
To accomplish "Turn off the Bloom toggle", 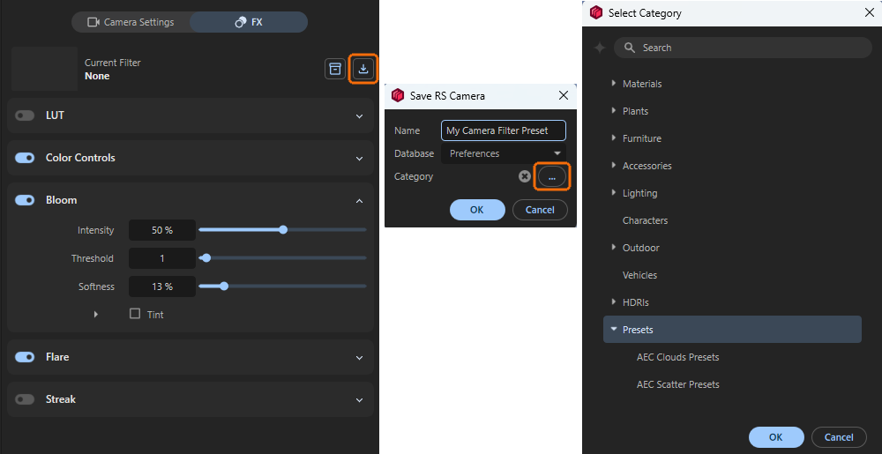I will pos(25,200).
